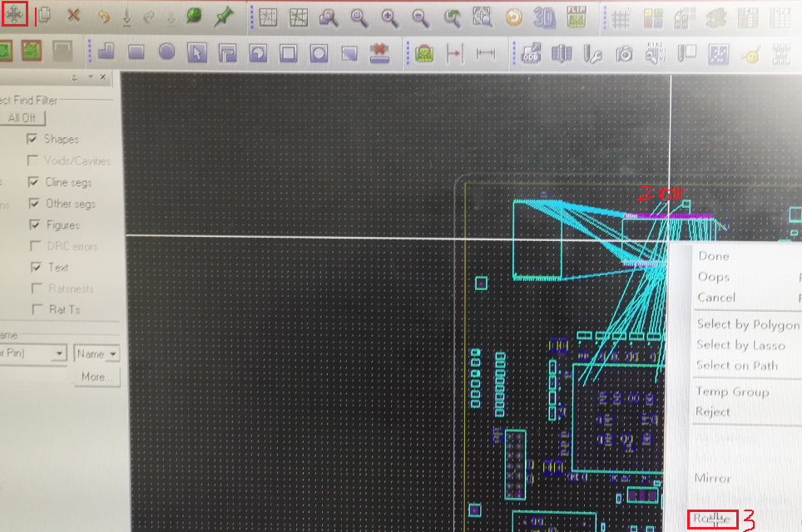This screenshot has width=802, height=532.
Task: Select the Move tool in the toolbar
Action: pos(15,15)
